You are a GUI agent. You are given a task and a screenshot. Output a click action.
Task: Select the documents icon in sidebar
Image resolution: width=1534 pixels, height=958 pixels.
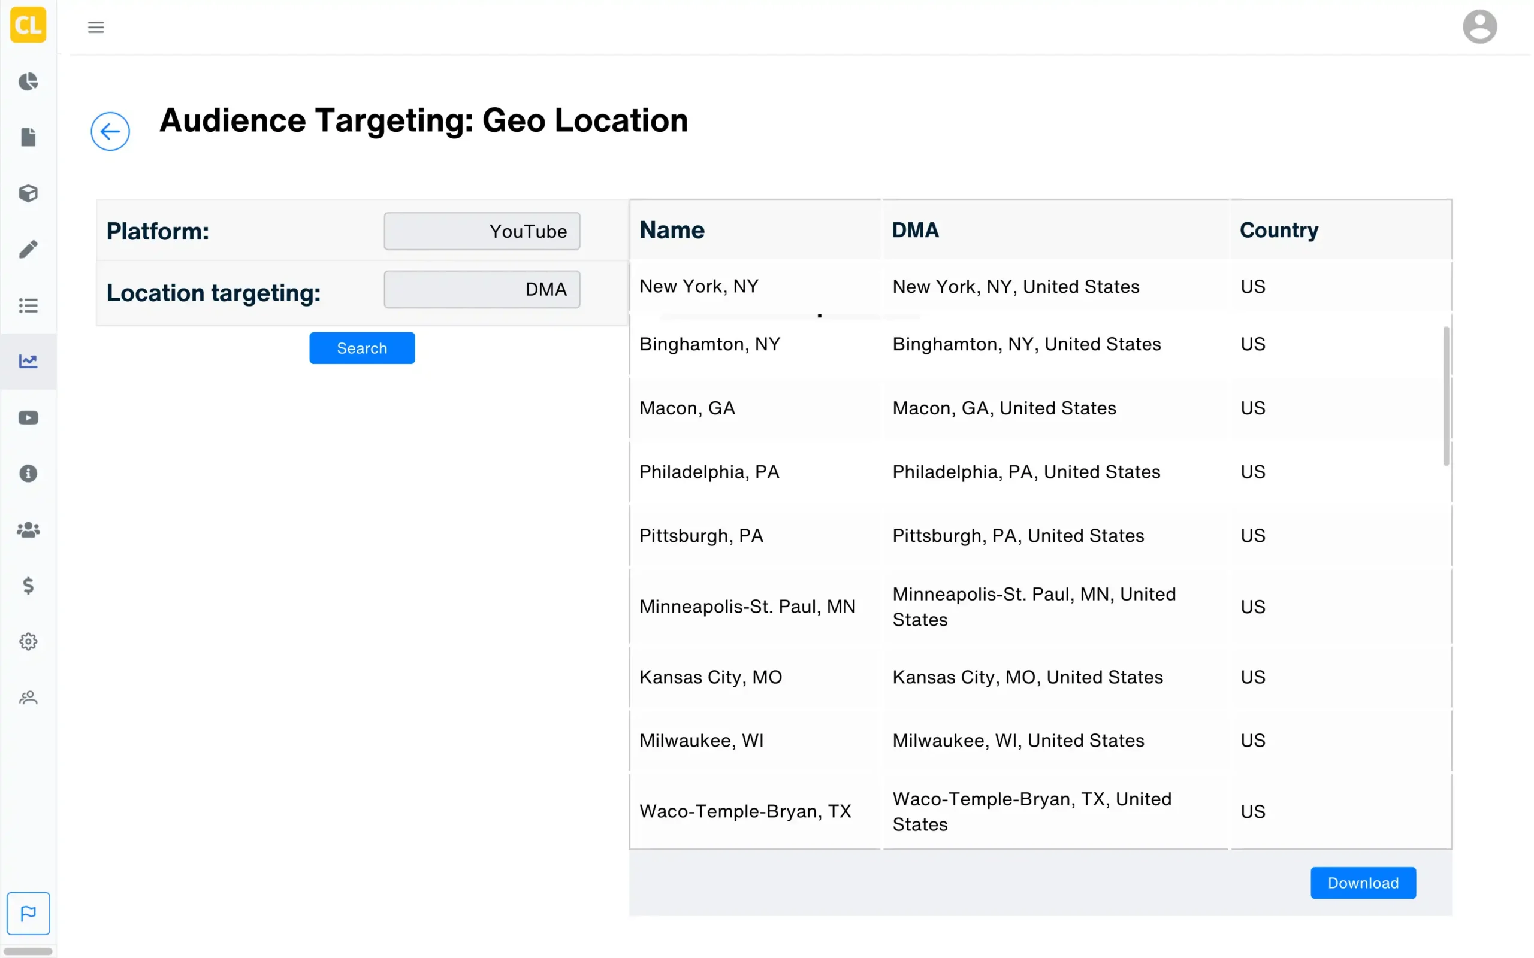click(28, 137)
